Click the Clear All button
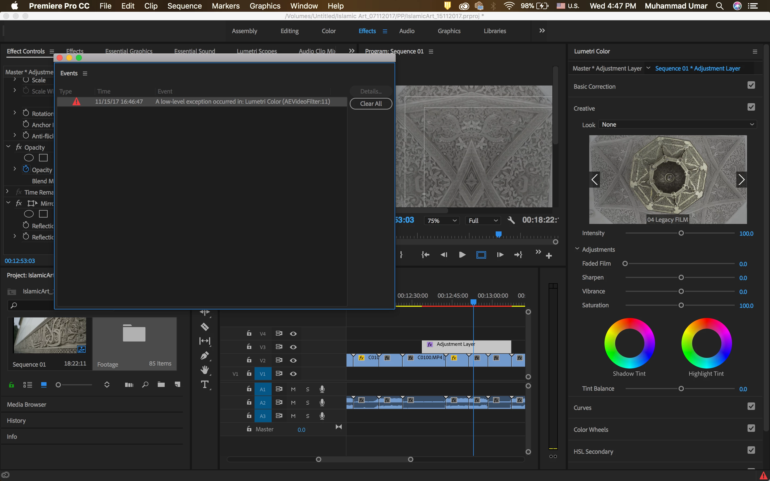 click(371, 104)
